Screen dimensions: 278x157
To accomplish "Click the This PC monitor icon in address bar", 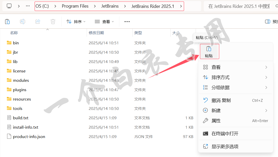I will pyautogui.click(x=9, y=6).
